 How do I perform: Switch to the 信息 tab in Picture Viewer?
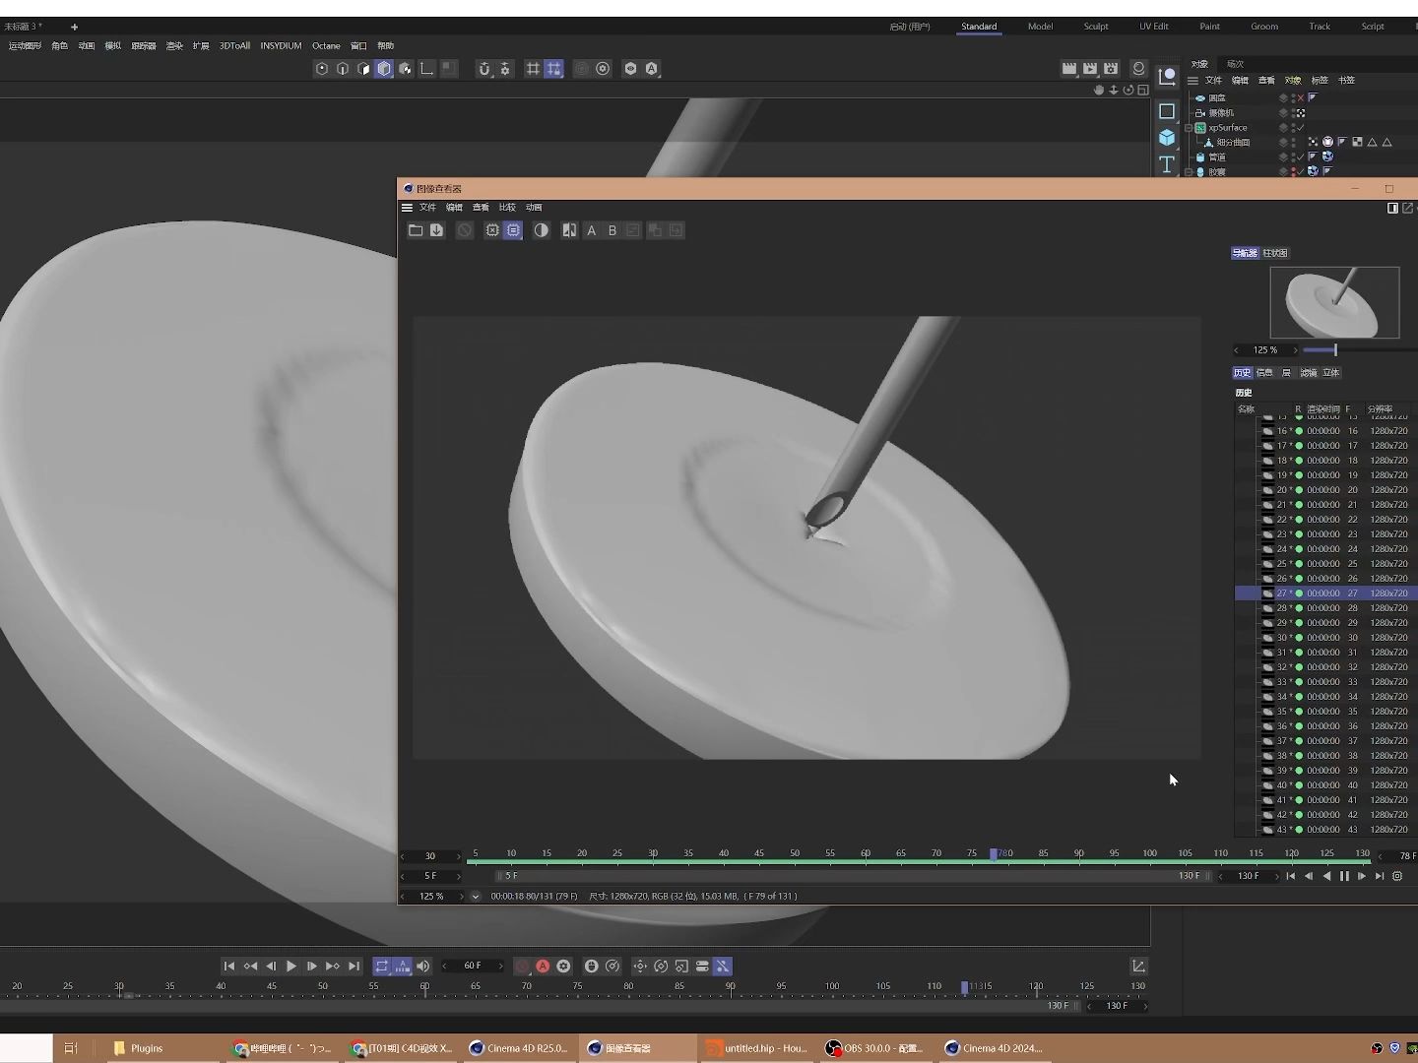pos(1264,373)
